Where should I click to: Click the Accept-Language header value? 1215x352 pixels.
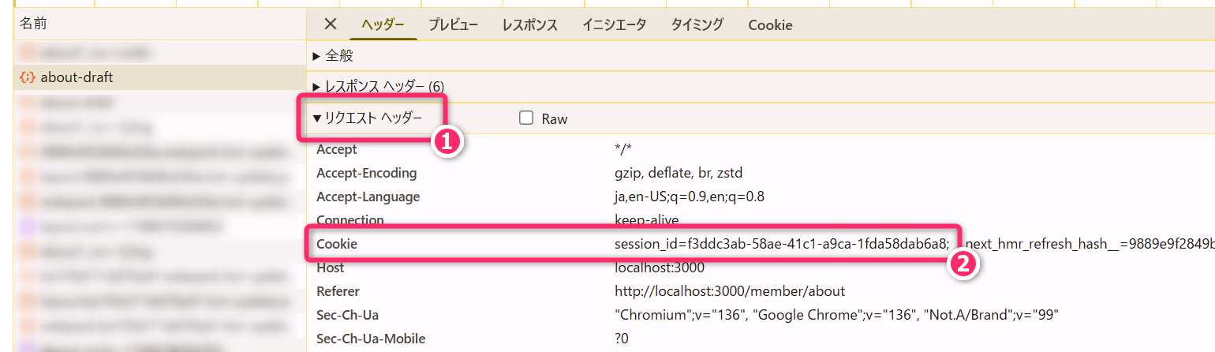[x=689, y=197]
